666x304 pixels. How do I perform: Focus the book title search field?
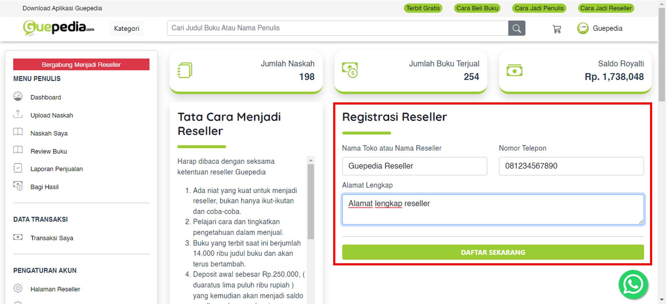(x=337, y=28)
